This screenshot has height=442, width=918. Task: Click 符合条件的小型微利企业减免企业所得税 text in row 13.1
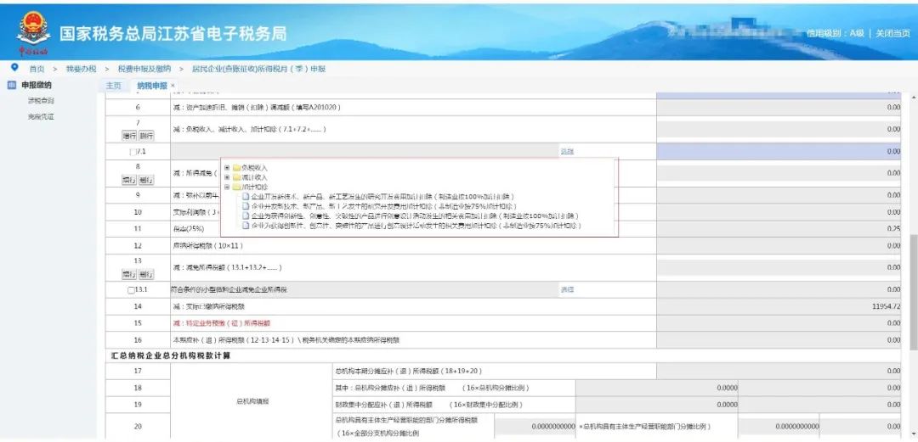click(229, 290)
